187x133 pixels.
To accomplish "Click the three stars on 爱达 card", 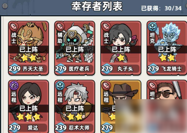I will pos(28,117).
